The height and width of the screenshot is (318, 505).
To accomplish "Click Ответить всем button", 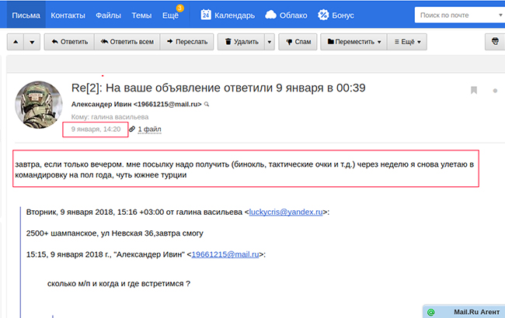I will tap(127, 42).
